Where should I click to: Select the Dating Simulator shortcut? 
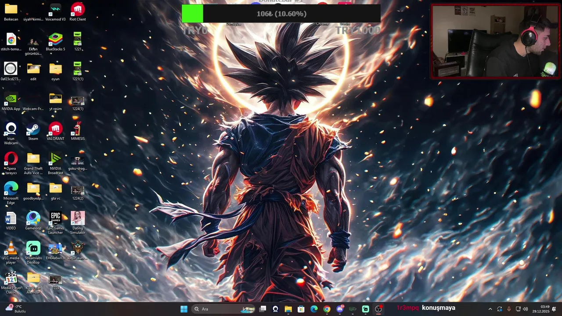(78, 223)
